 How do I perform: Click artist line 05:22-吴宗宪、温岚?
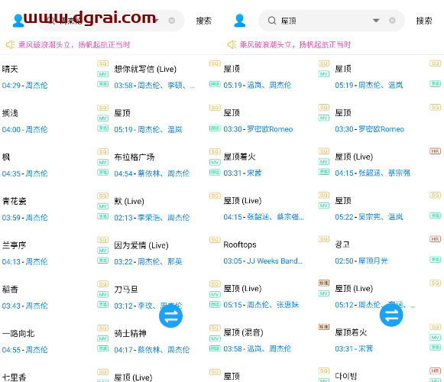[x=369, y=217]
